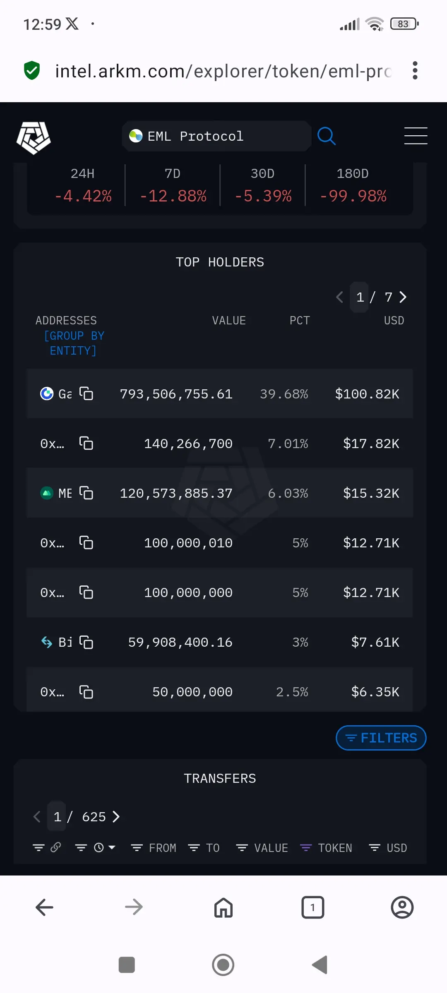447x993 pixels.
Task: Click the blue search magnifier icon
Action: tap(326, 136)
